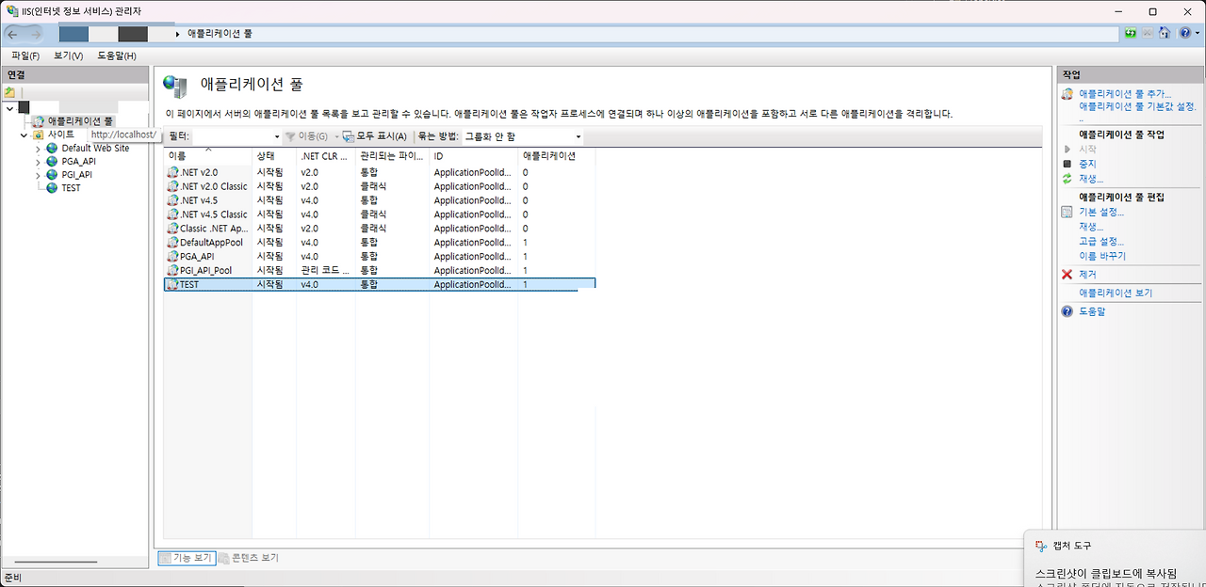This screenshot has width=1206, height=587.
Task: Open the 파일(F) menu
Action: pyautogui.click(x=24, y=55)
